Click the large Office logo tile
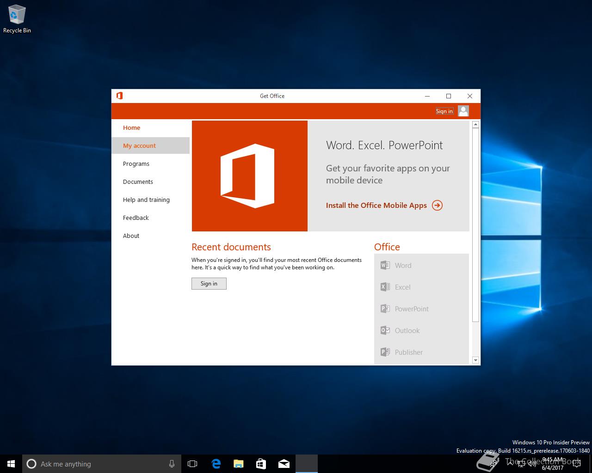 (x=250, y=176)
